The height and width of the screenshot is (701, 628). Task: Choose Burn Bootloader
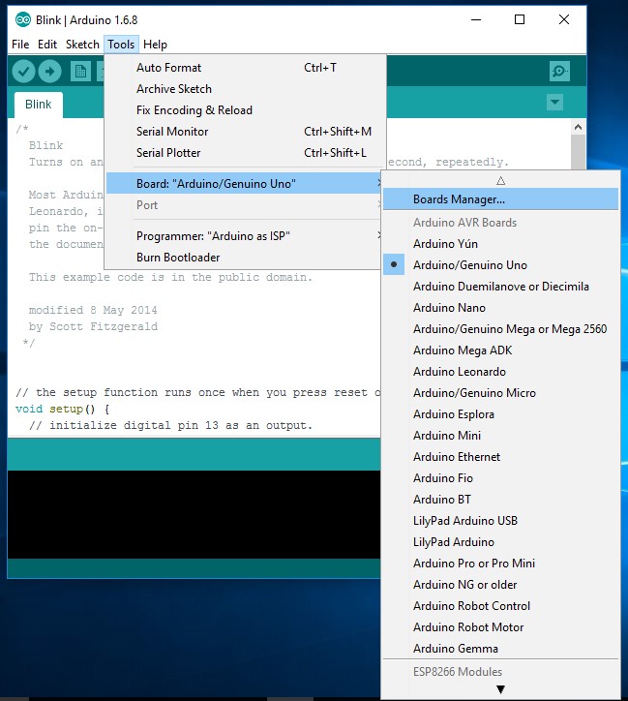pos(244,258)
